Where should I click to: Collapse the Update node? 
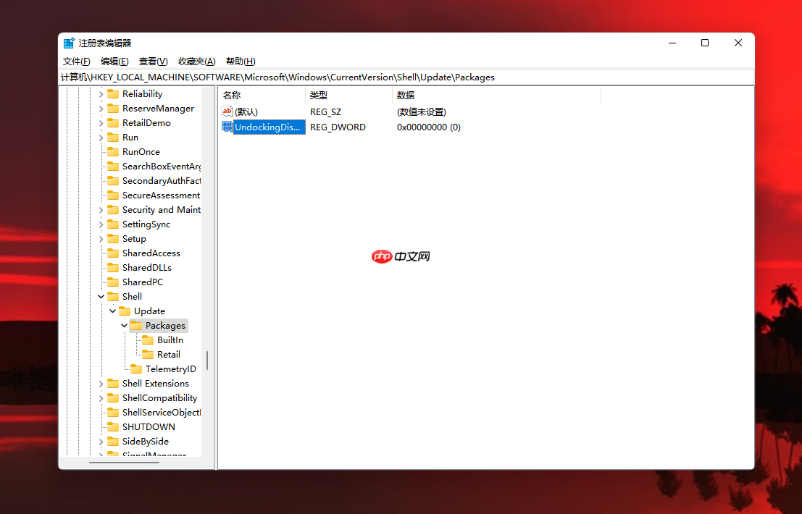[112, 311]
